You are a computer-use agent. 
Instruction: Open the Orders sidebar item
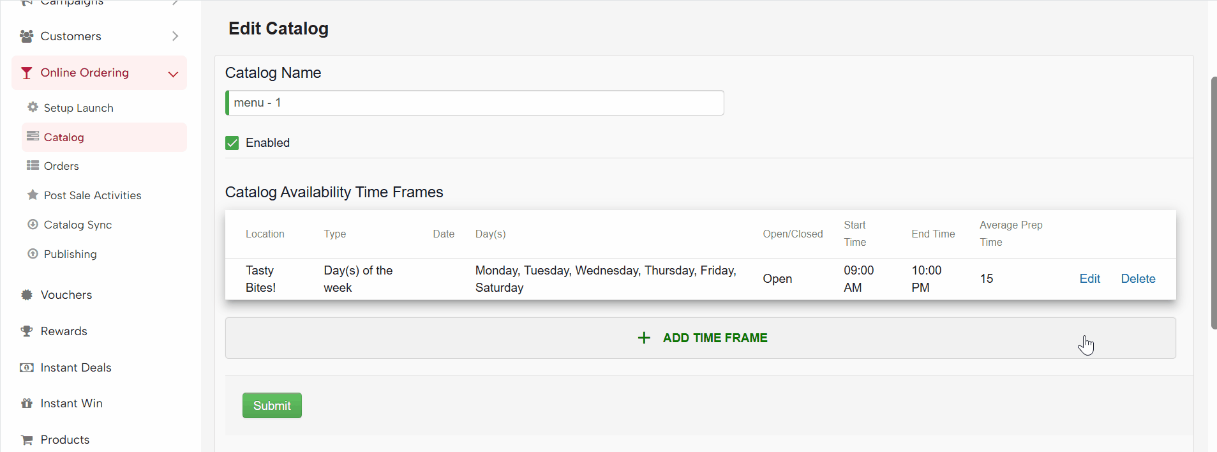pos(61,166)
